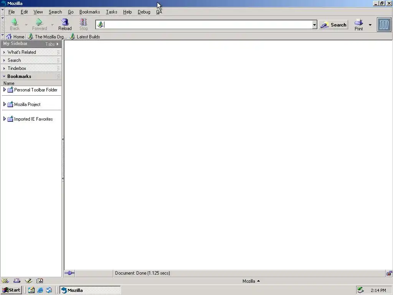The width and height of the screenshot is (393, 295).
Task: Expand the Tinderbox sidebar panel
Action: (x=31, y=68)
